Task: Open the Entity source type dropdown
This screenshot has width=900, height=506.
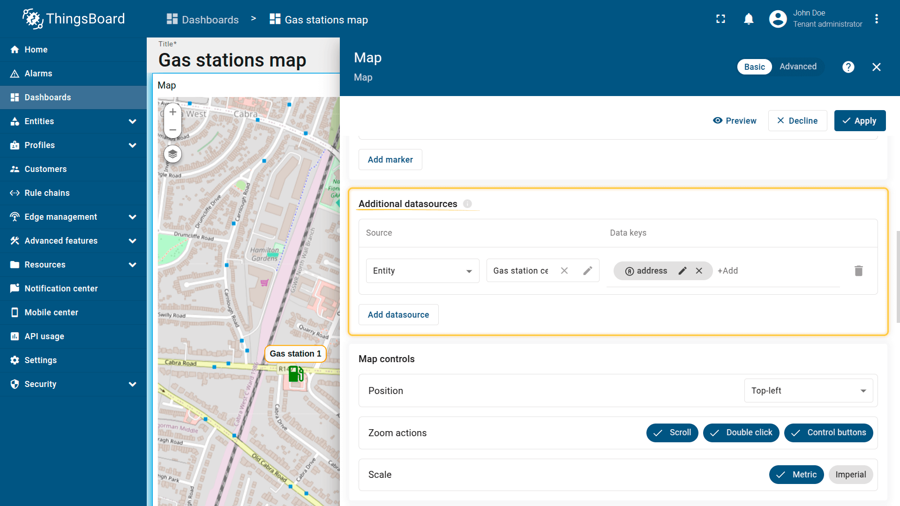Action: point(422,271)
